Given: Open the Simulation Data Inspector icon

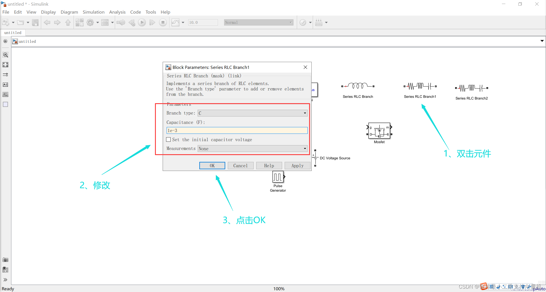Looking at the screenshot, I should 175,22.
